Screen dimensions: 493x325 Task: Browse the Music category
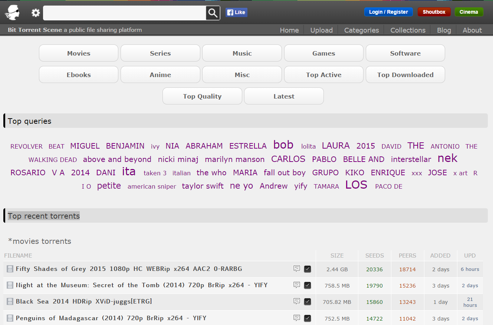(x=242, y=53)
